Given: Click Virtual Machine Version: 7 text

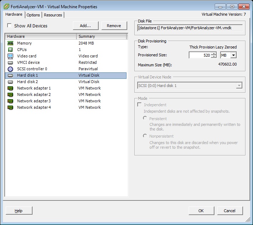Looking at the screenshot, I should (x=224, y=14).
